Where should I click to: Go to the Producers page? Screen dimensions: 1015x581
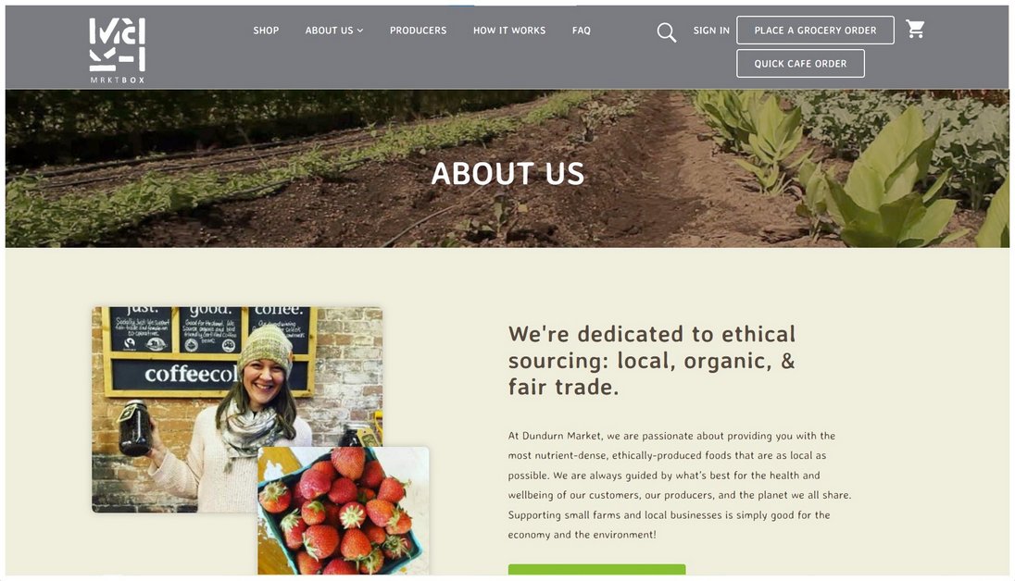[419, 31]
